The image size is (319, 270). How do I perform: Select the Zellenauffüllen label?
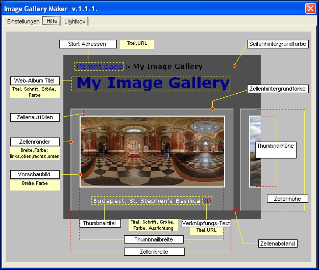[35, 117]
